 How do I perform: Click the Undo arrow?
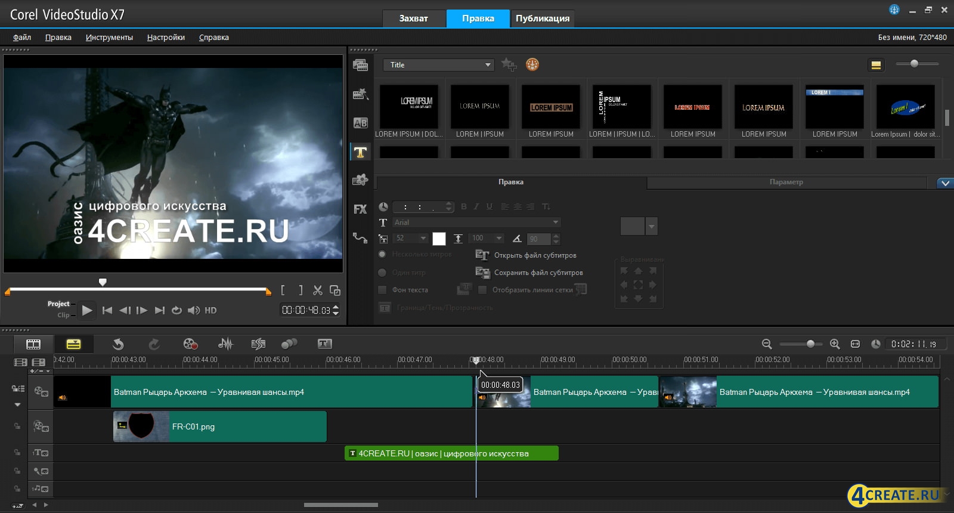[x=118, y=344]
